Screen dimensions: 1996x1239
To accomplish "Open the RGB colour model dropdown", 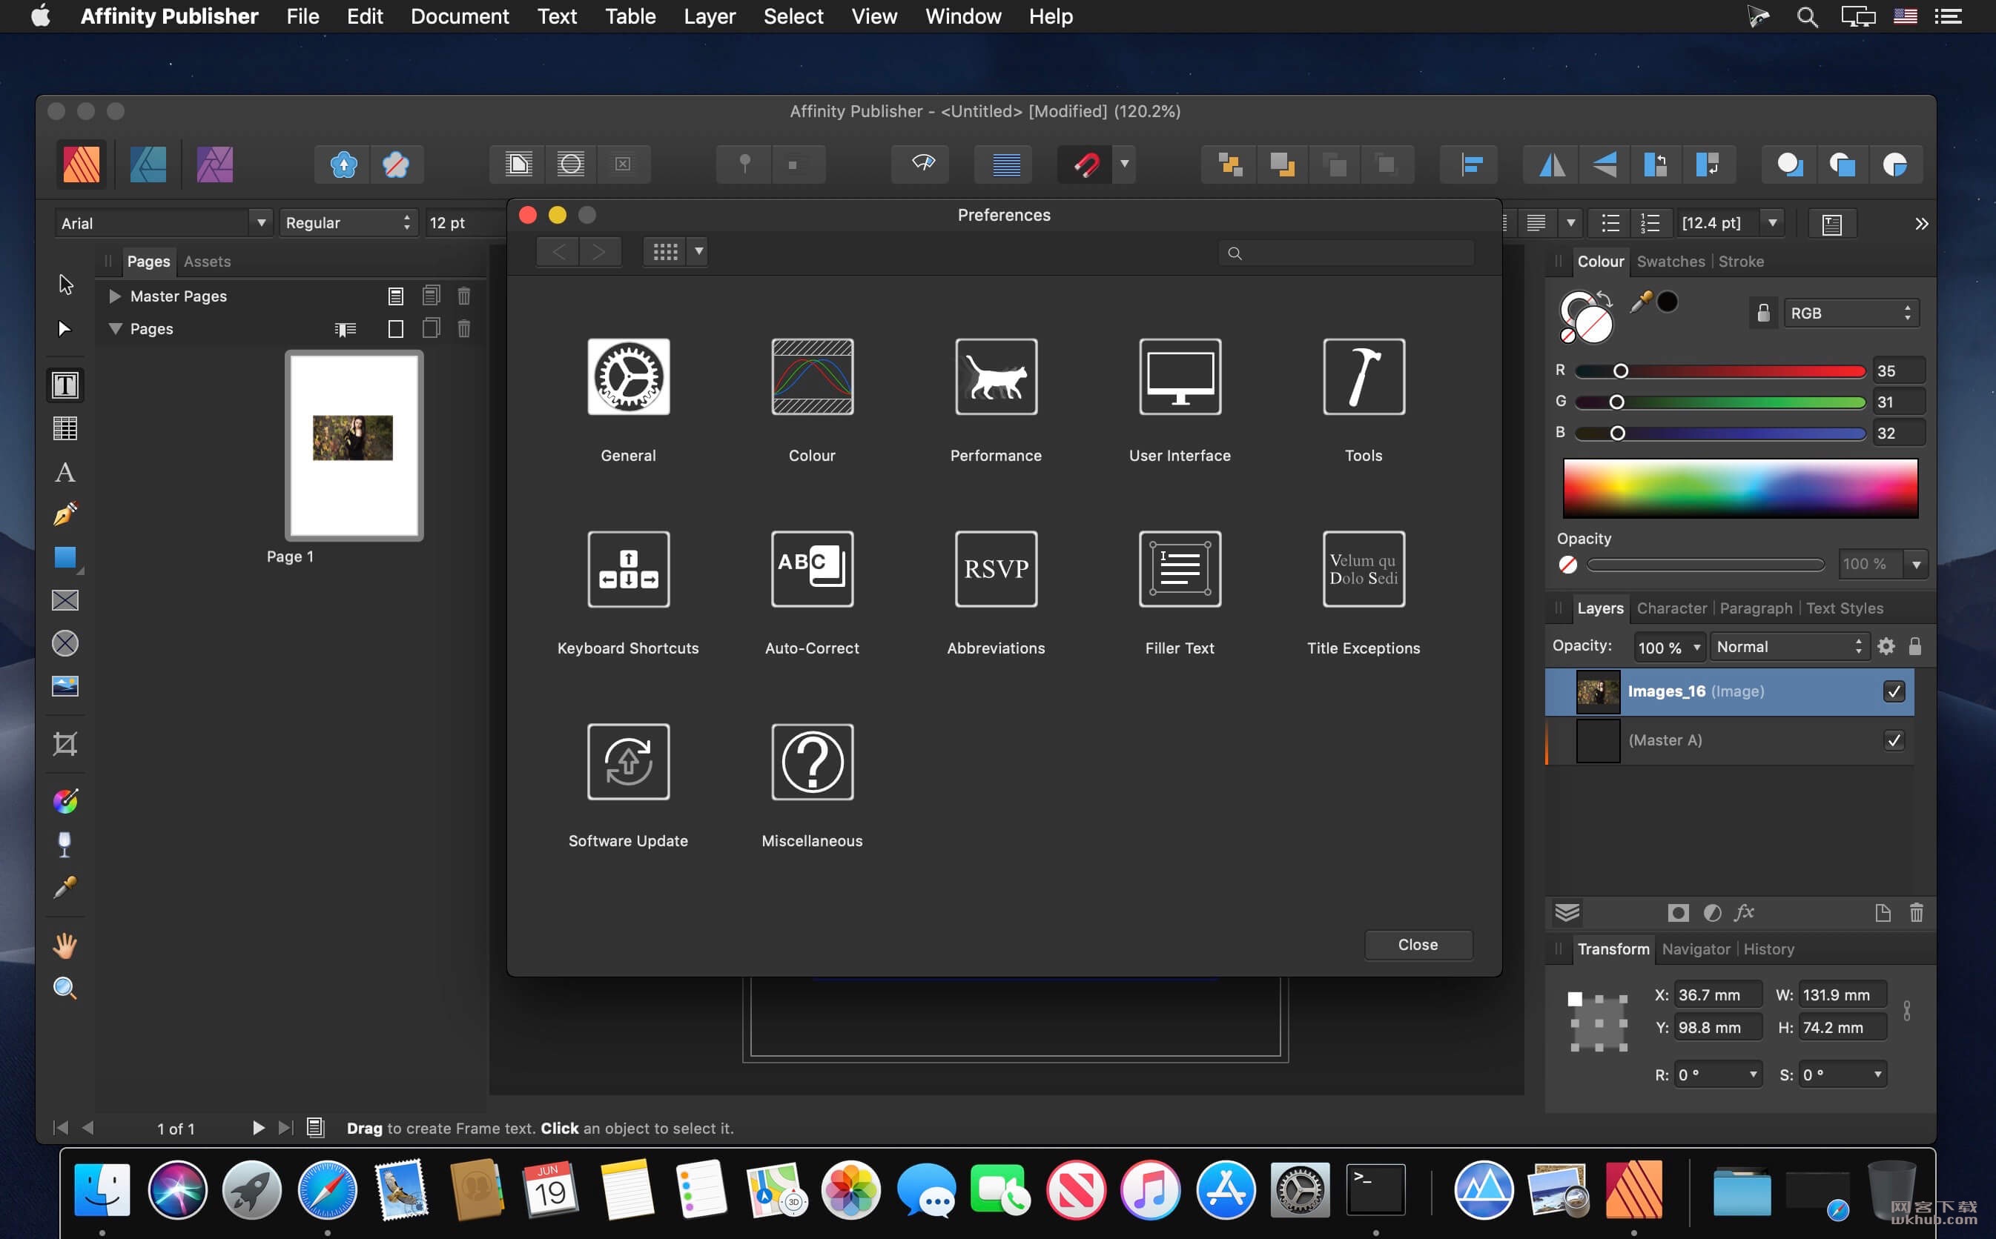I will click(1851, 313).
